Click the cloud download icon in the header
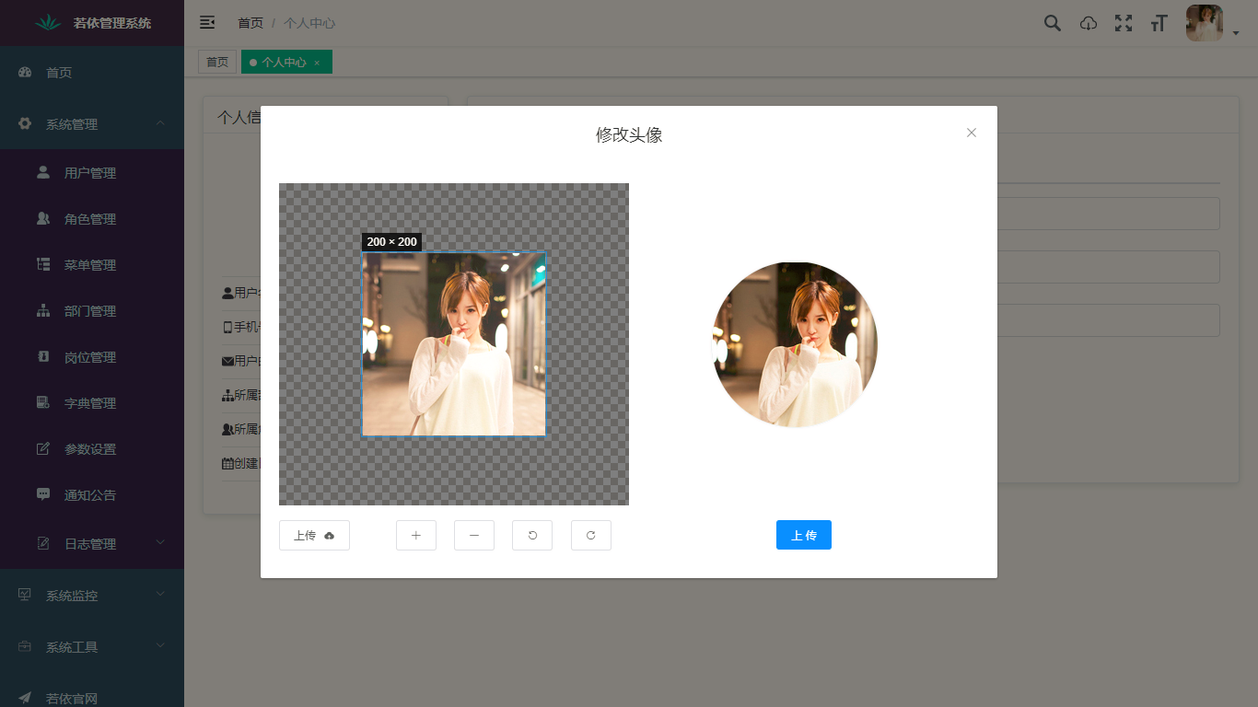Image resolution: width=1258 pixels, height=707 pixels. [x=1089, y=22]
